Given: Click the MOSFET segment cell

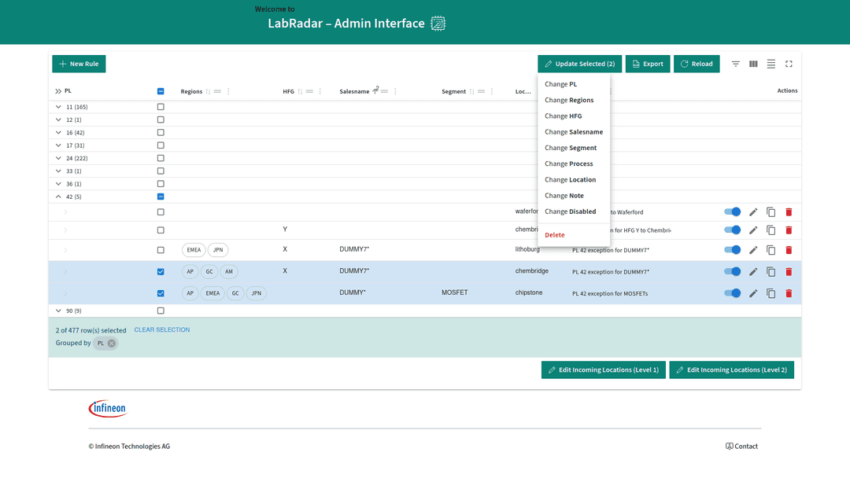Looking at the screenshot, I should [x=454, y=292].
